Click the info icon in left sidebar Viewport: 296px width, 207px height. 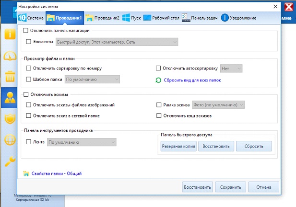10,34
